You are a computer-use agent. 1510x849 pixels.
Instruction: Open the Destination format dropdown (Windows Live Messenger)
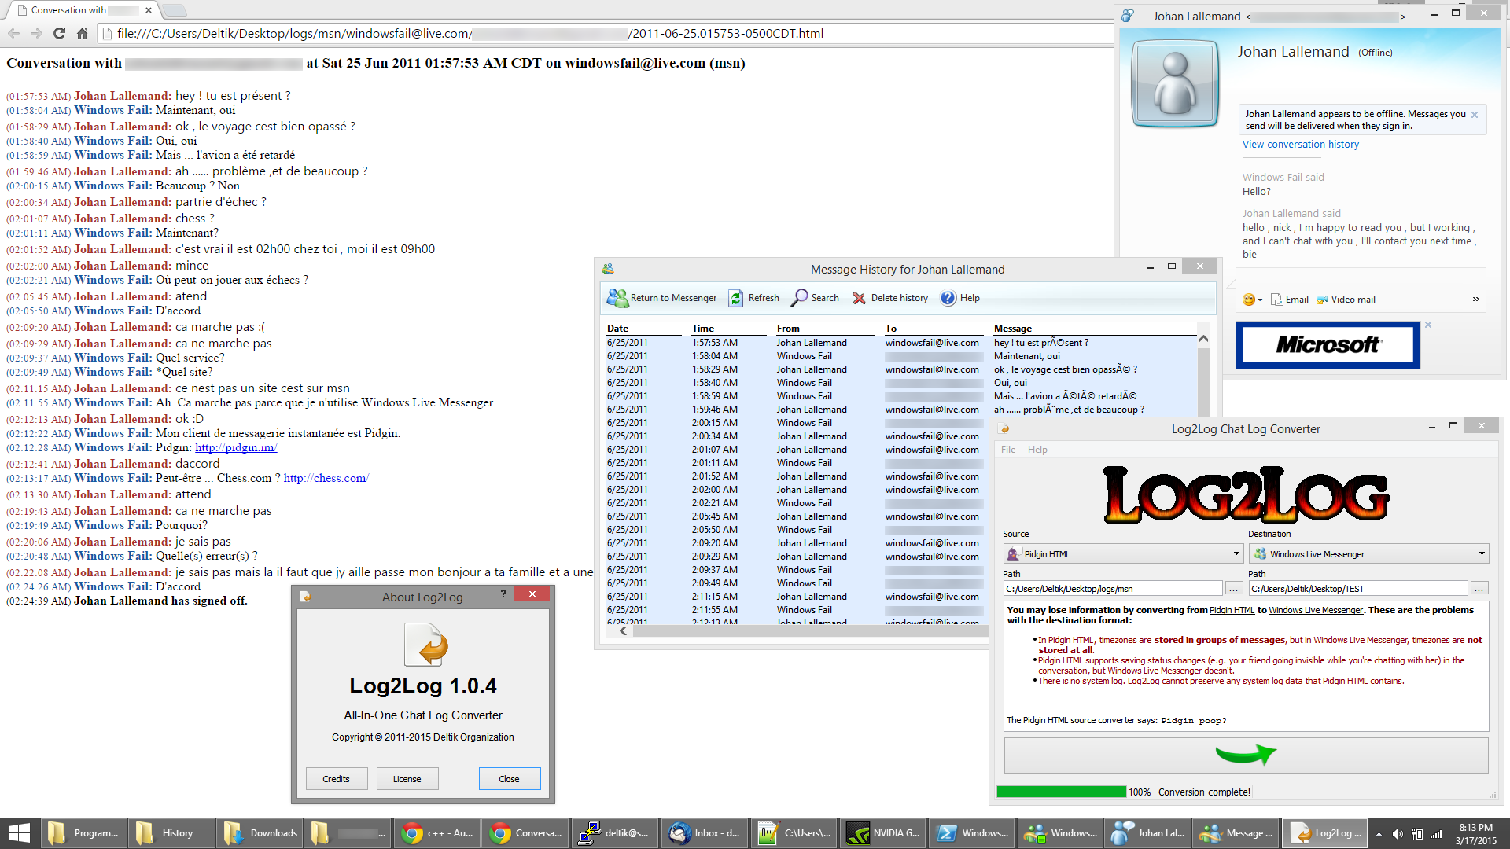point(1369,554)
